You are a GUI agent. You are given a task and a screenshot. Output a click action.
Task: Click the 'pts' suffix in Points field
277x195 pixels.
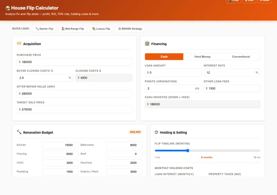pos(197,88)
